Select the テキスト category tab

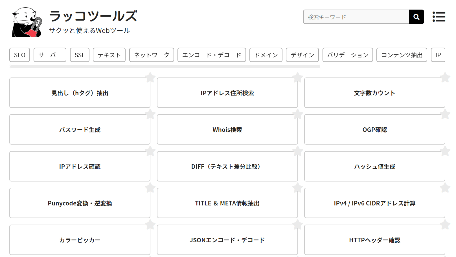(109, 55)
